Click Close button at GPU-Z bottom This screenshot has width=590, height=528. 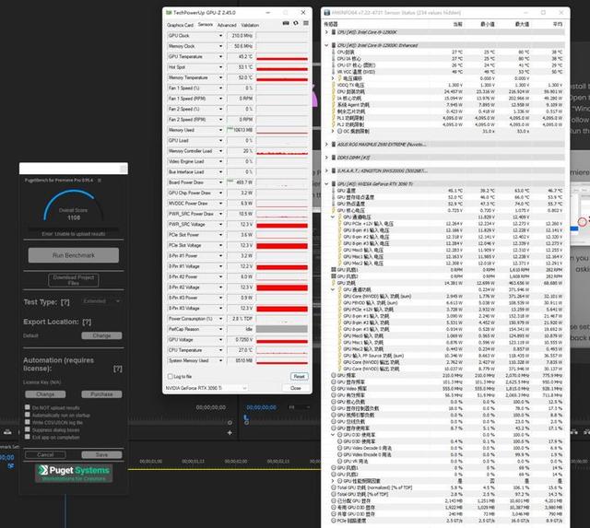[296, 388]
